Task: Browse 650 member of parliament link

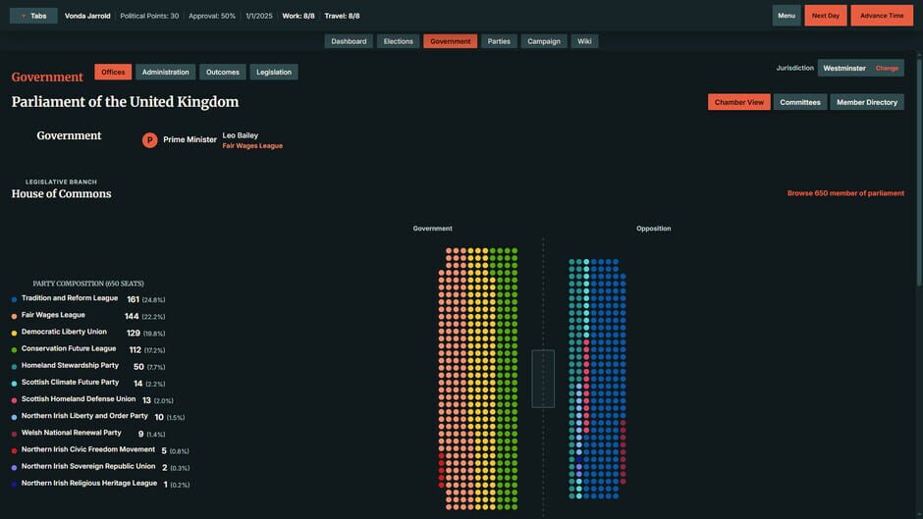Action: click(845, 193)
